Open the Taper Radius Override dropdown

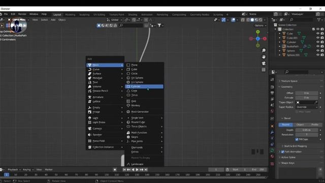pyautogui.click(x=307, y=107)
